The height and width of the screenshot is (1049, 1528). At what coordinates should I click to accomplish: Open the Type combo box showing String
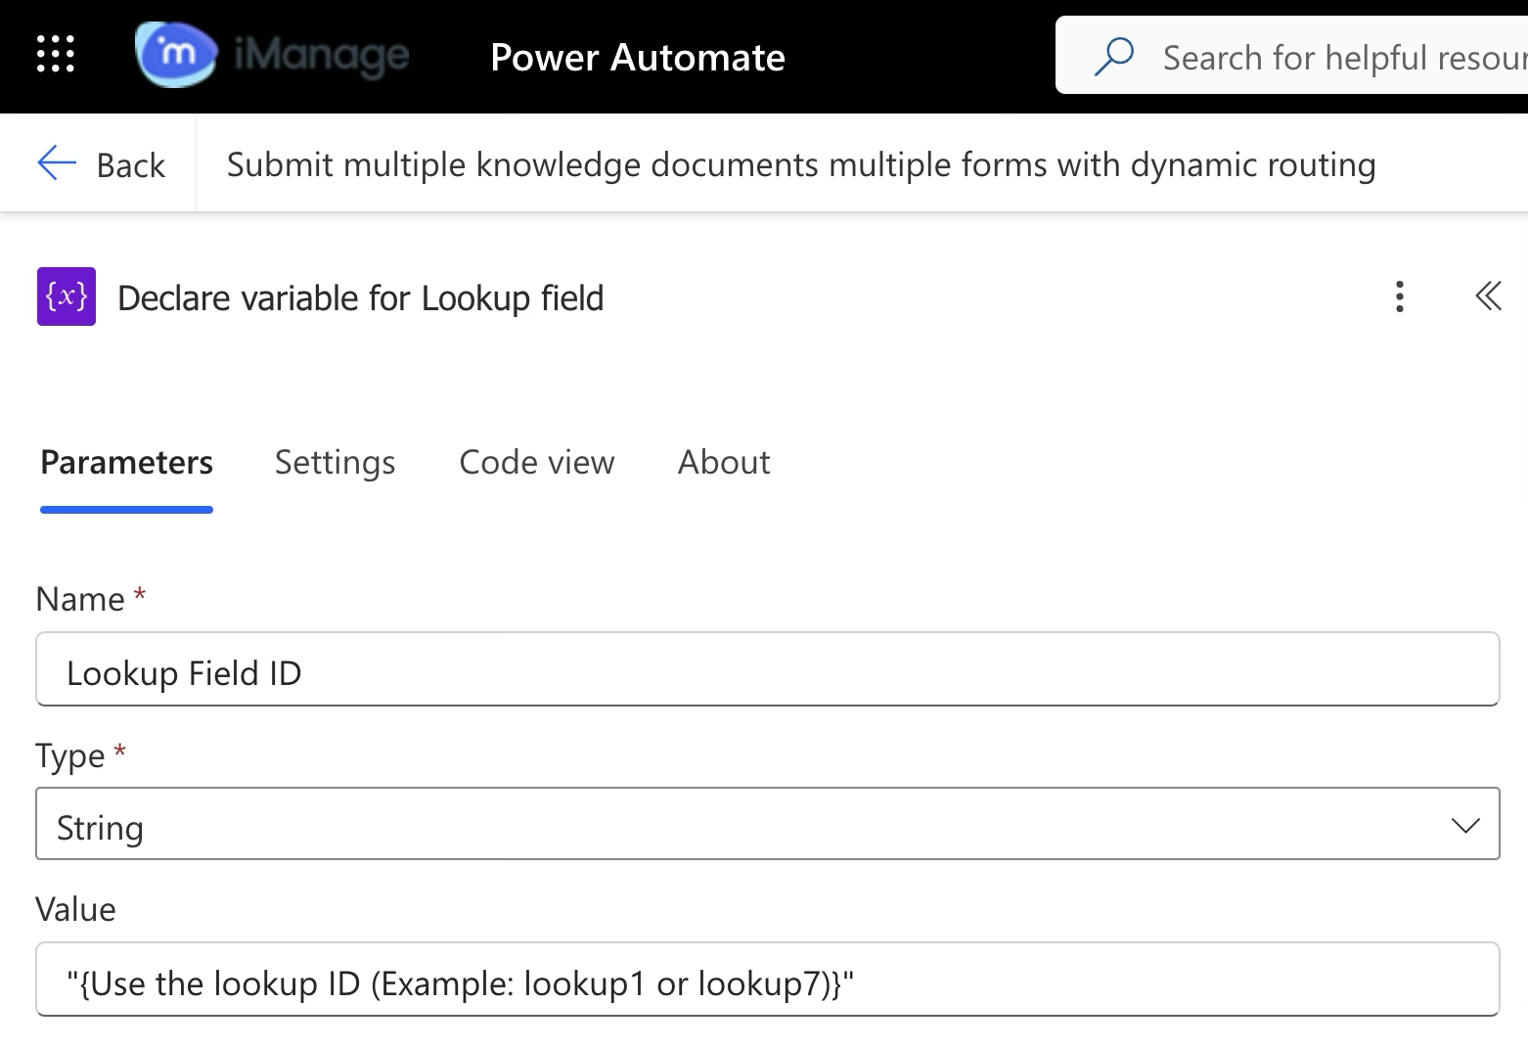tap(768, 824)
